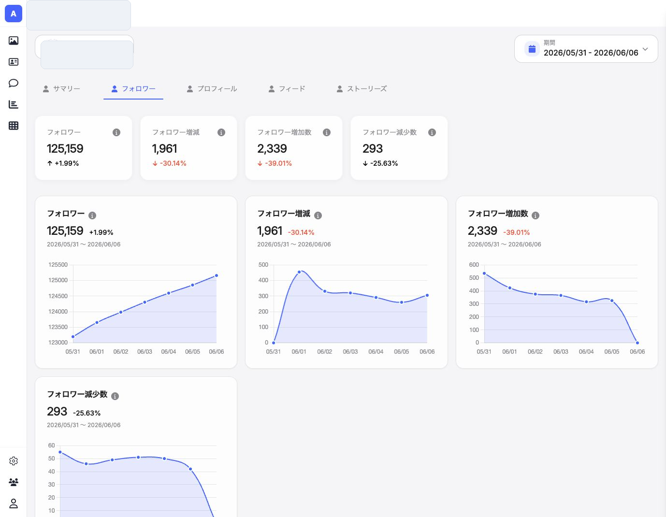Open the ストーリーズ tab
Viewport: 666px width, 517px height.
pyautogui.click(x=362, y=89)
